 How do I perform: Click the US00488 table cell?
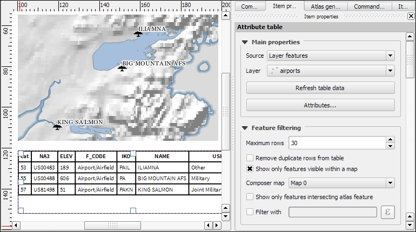click(x=44, y=179)
